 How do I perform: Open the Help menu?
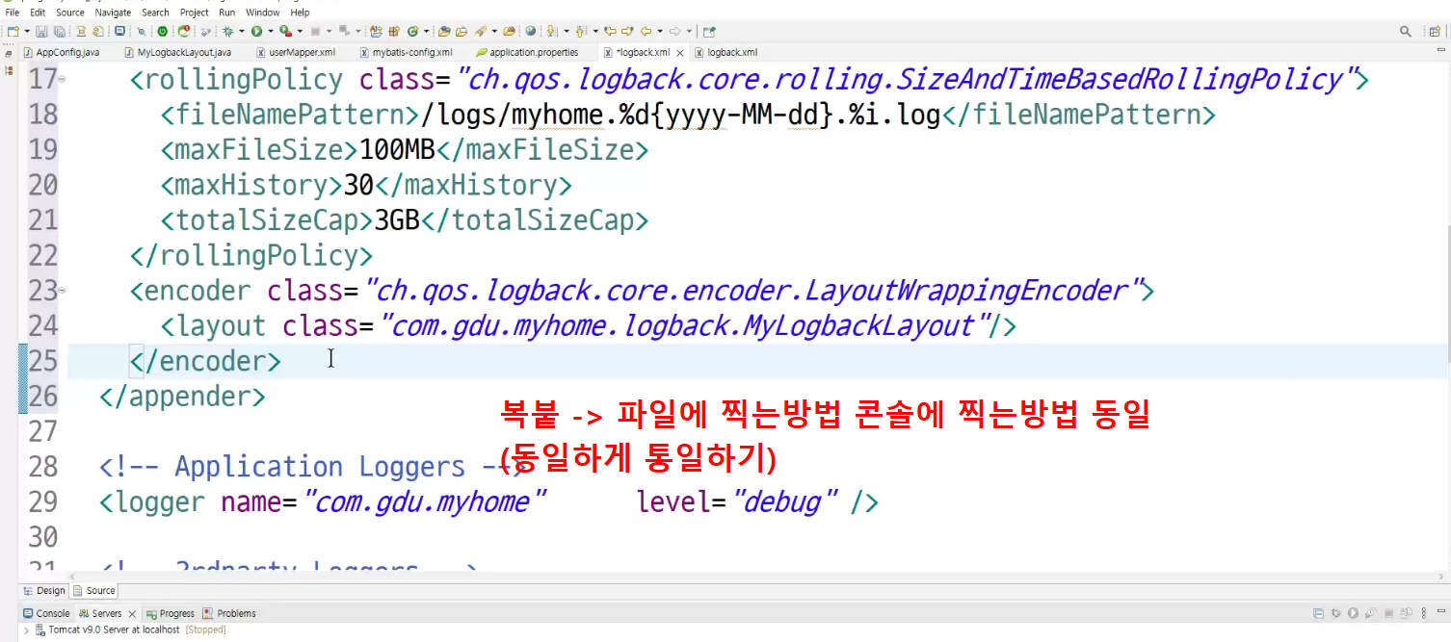tap(301, 13)
